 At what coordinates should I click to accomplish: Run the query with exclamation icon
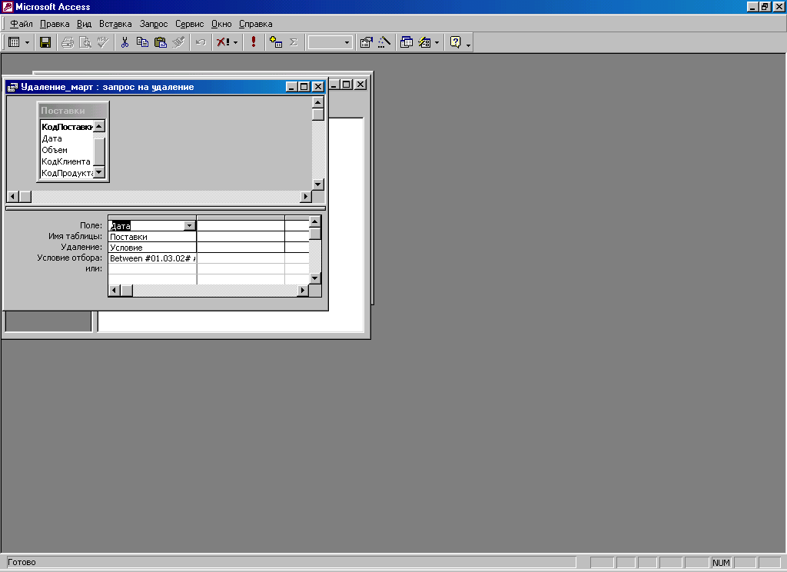(x=254, y=43)
